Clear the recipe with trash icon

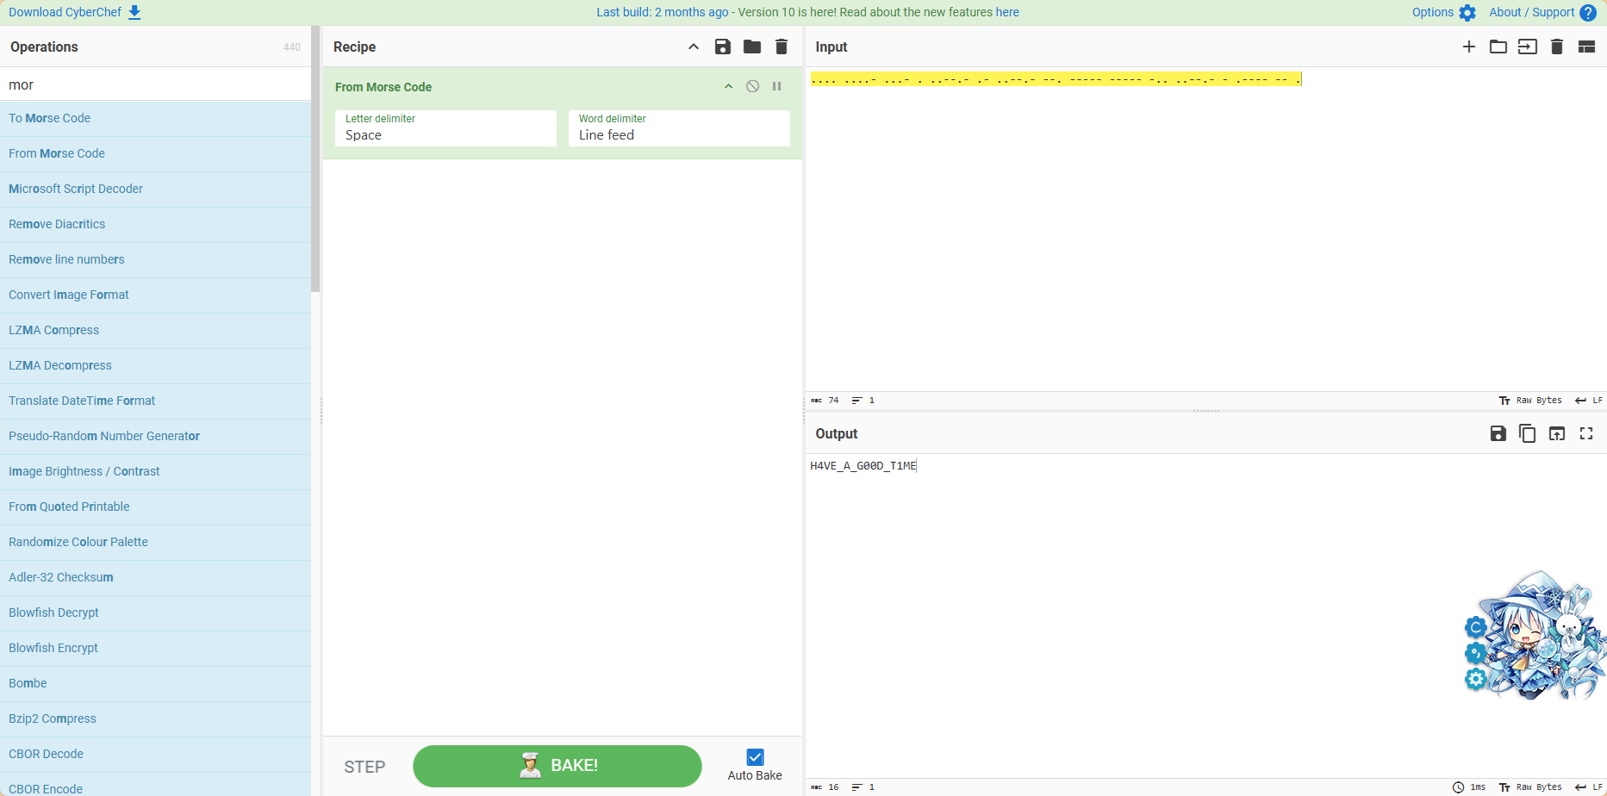(781, 47)
